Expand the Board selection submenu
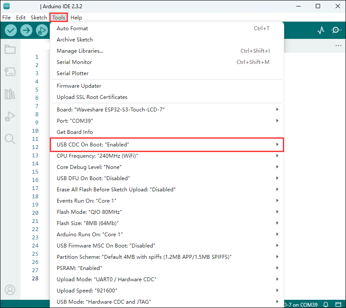 click(x=167, y=110)
